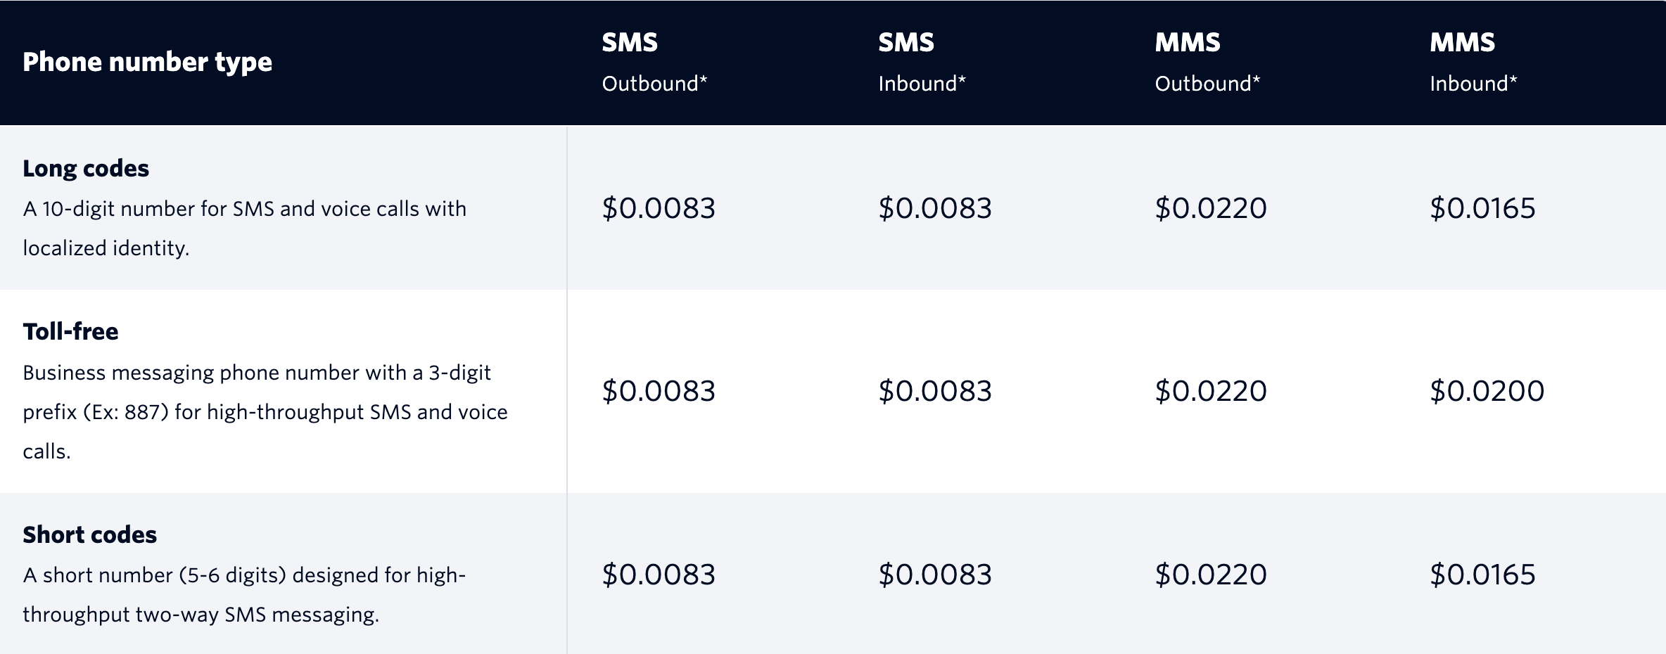Click the "Short codes" row title
1666x654 pixels.
coord(89,534)
